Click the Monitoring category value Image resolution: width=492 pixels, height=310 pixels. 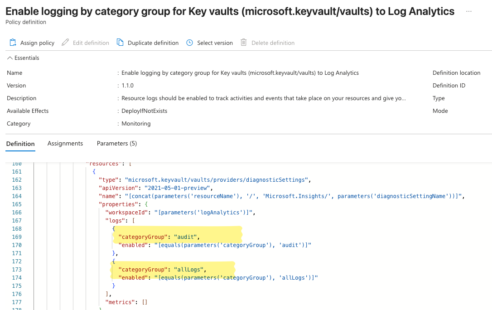point(136,124)
